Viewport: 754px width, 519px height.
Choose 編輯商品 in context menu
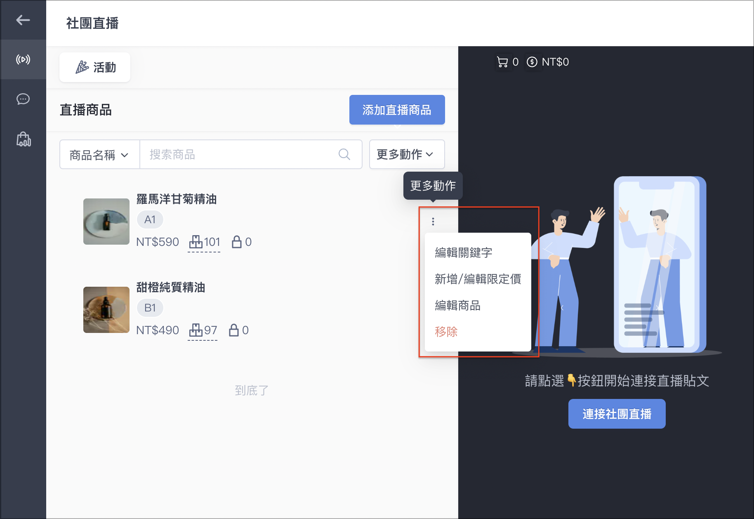tap(457, 305)
